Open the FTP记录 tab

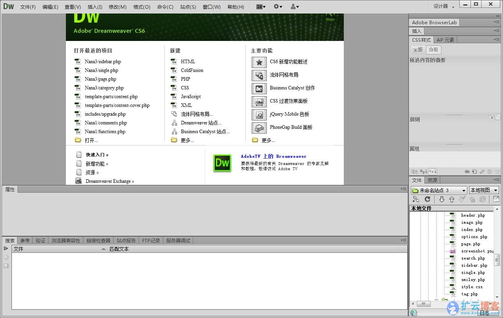151,240
